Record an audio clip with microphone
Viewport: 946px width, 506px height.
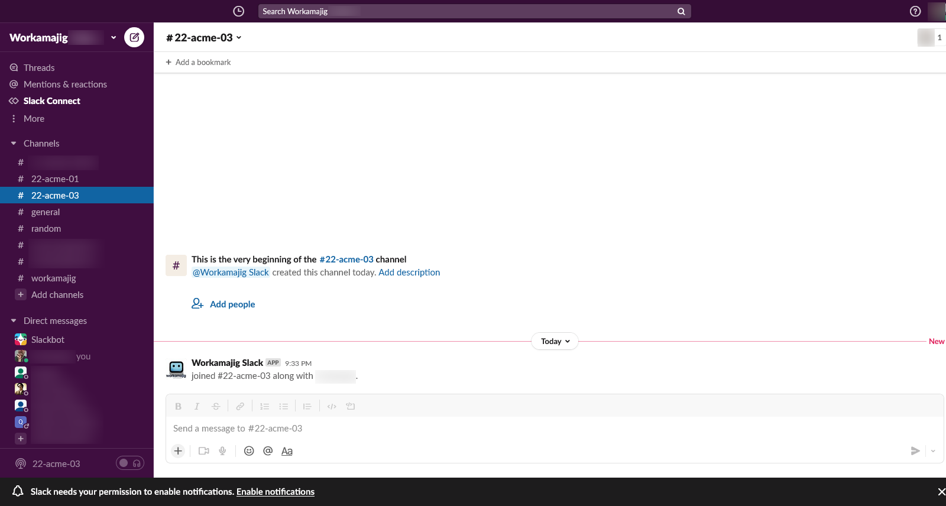tap(222, 451)
